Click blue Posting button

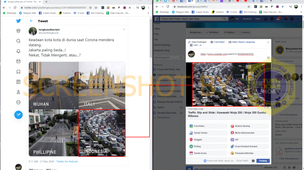pyautogui.click(x=263, y=161)
